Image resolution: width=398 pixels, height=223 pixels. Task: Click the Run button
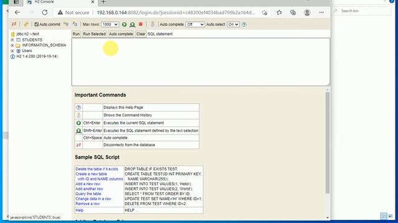[x=76, y=34]
